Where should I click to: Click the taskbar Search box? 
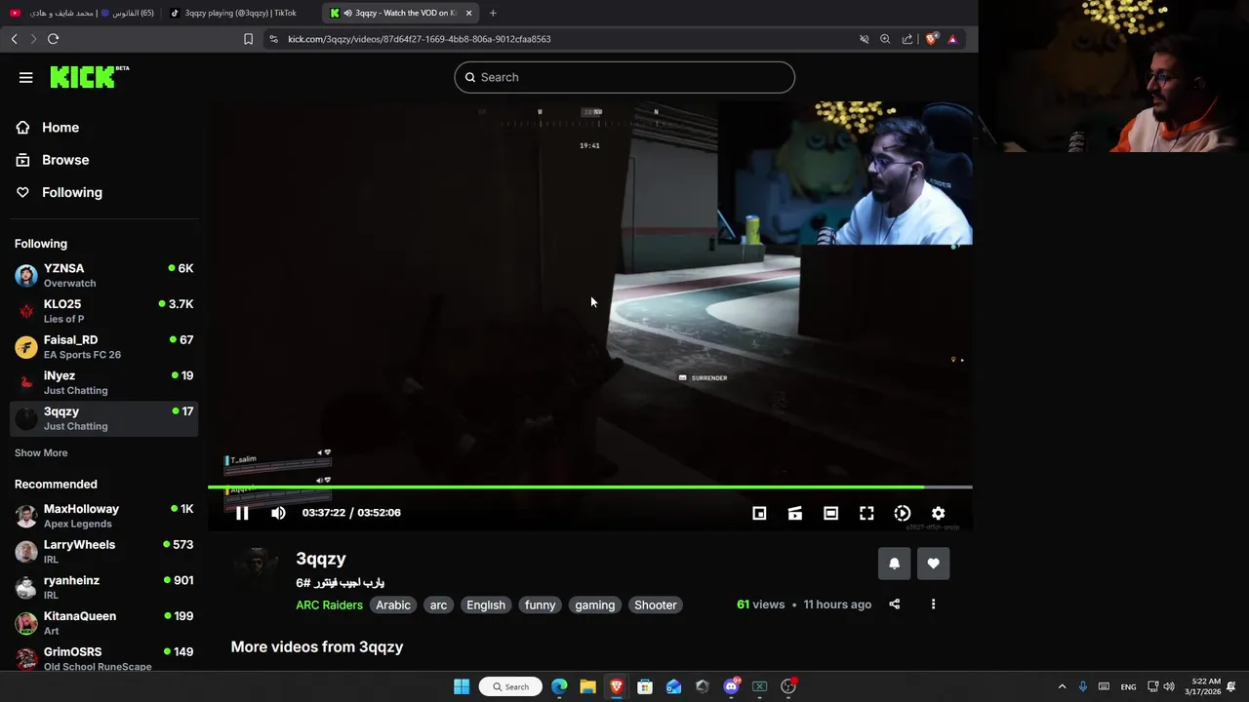511,686
